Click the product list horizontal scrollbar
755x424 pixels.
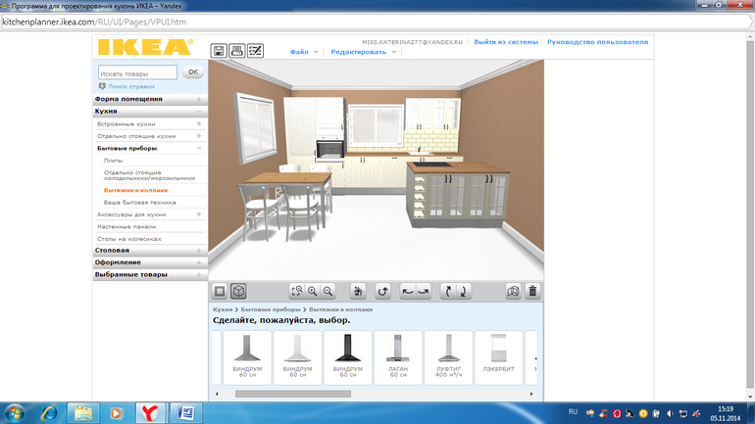292,395
